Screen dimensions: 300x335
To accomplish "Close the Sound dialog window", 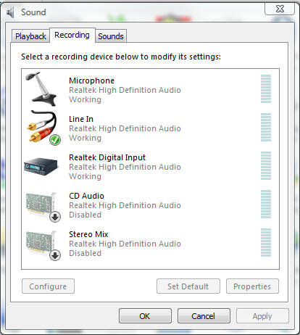I will click(280, 9).
